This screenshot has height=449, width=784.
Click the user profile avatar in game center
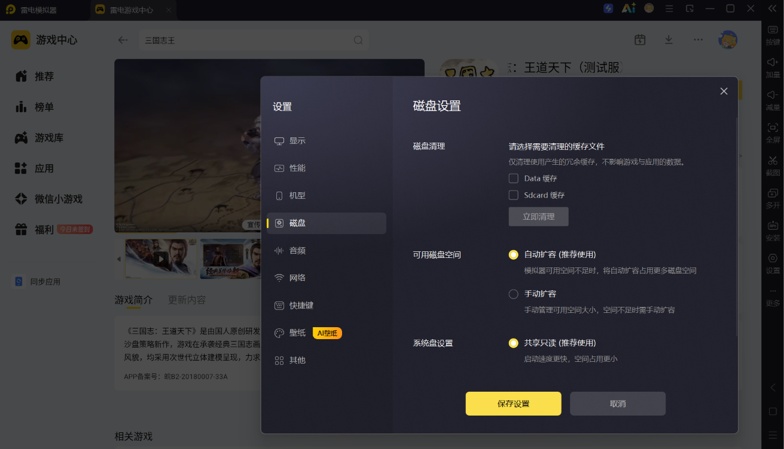pyautogui.click(x=728, y=40)
